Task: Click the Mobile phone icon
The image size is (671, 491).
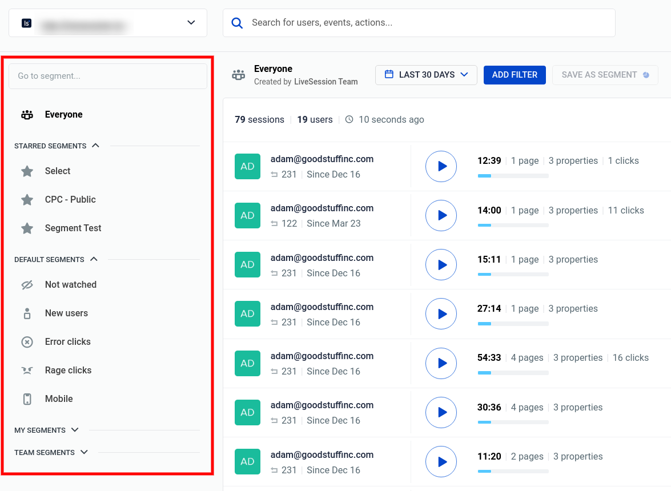Action: (x=27, y=399)
